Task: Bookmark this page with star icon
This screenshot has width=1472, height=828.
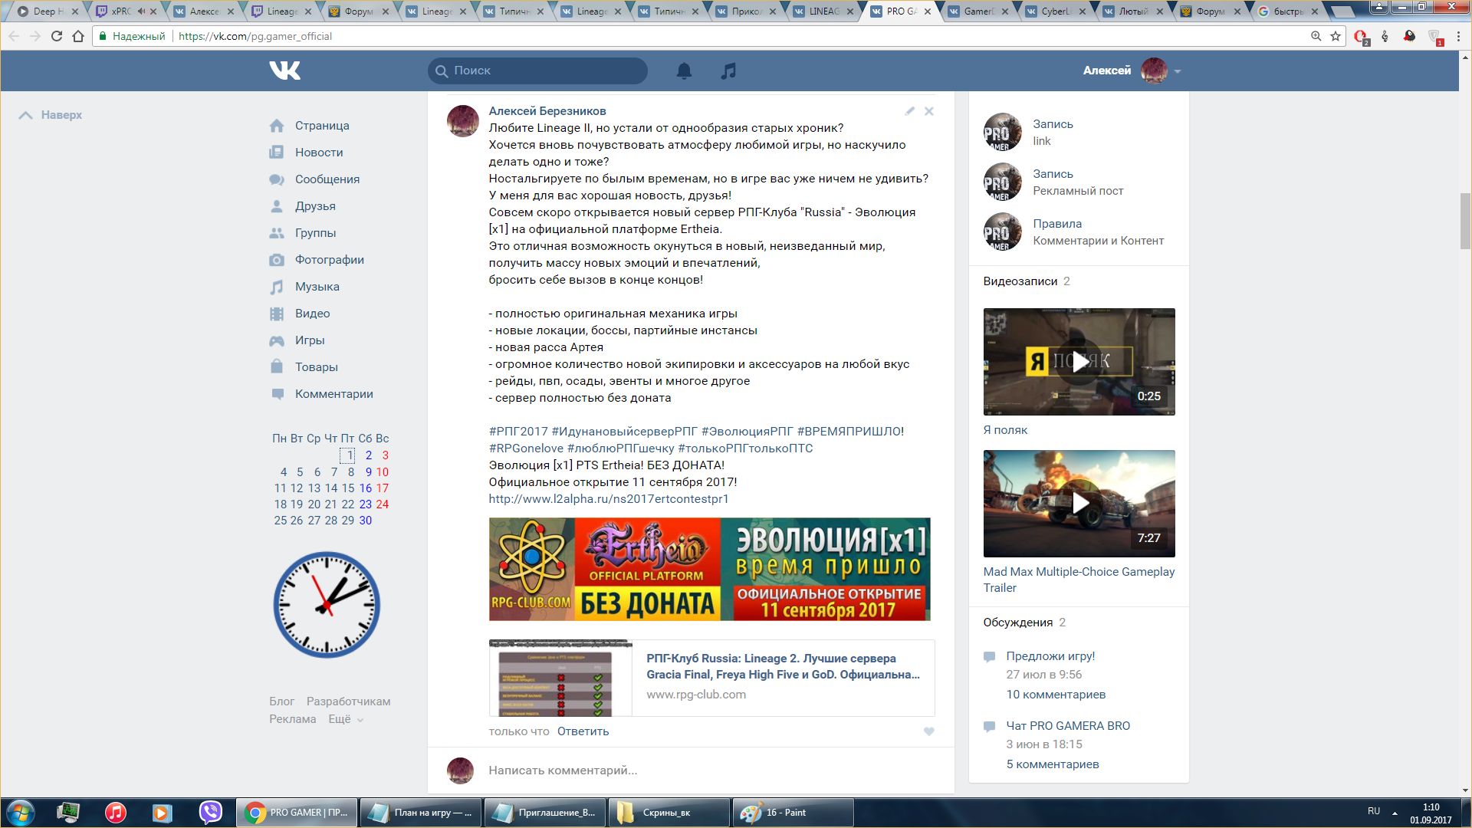Action: coord(1336,36)
